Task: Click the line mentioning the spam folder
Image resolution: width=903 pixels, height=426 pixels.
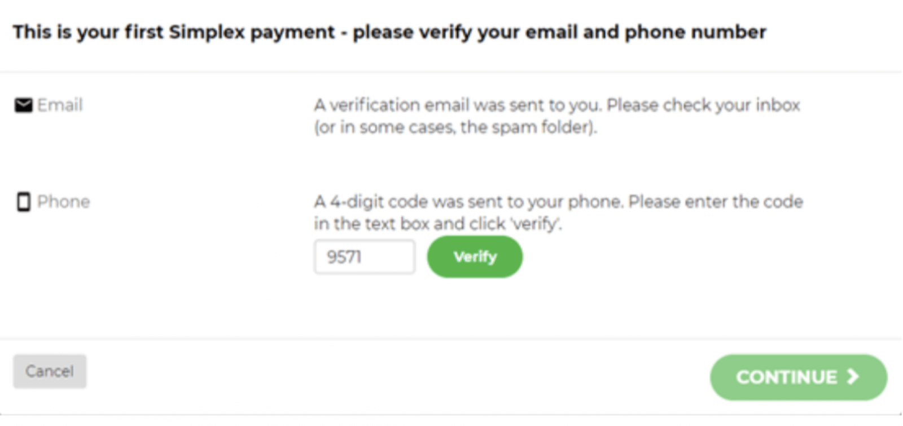Action: pos(455,127)
